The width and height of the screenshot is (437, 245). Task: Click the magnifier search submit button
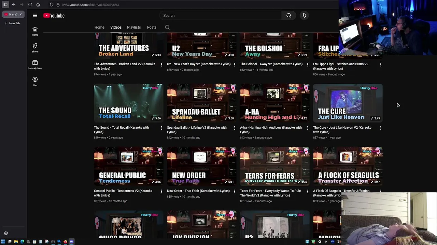[x=289, y=15]
